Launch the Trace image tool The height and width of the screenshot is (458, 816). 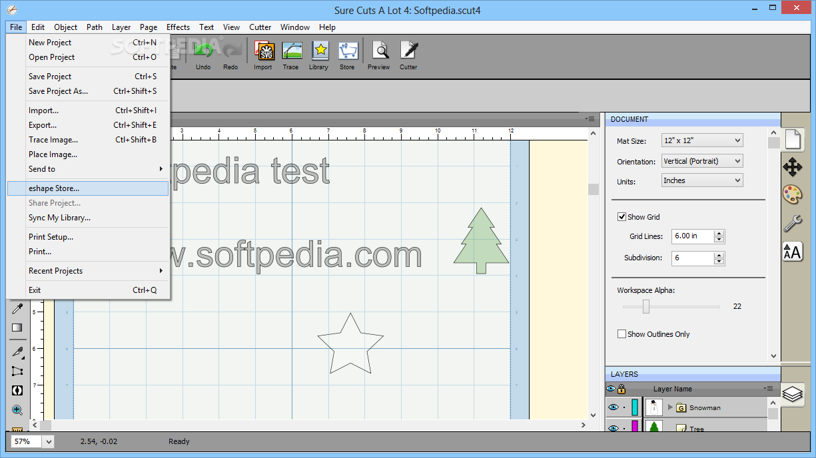(x=291, y=51)
